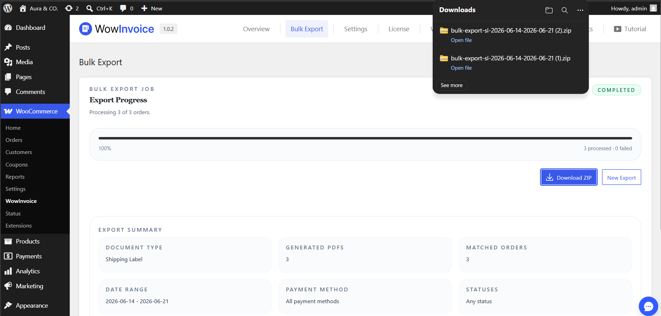The image size is (661, 316).
Task: Click the Processing 3 of 3 orders text
Action: [120, 112]
